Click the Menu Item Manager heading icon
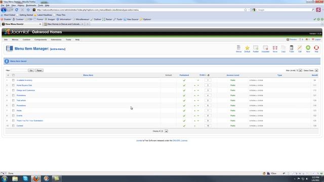Image resolution: width=324 pixels, height=182 pixels. pyautogui.click(x=9, y=49)
